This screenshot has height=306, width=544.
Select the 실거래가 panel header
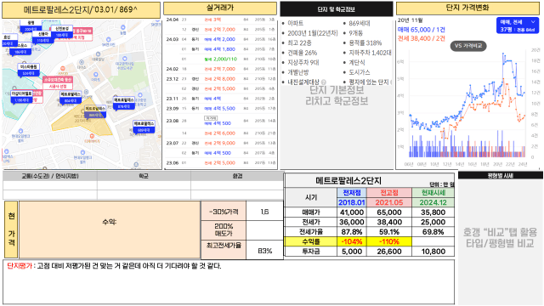(220, 8)
